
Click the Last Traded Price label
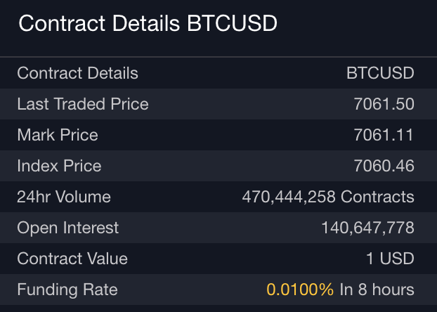83,104
